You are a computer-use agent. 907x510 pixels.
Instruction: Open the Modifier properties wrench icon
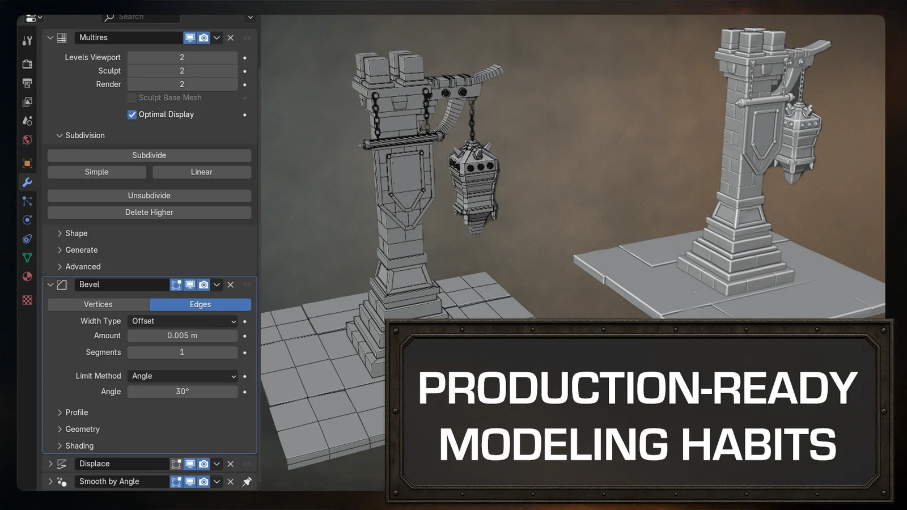[27, 182]
